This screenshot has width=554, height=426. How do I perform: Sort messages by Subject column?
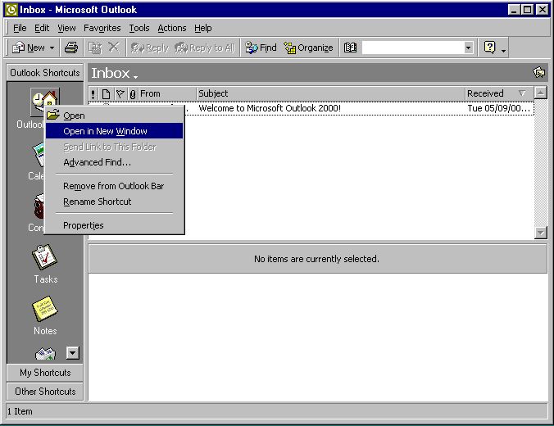pyautogui.click(x=331, y=94)
